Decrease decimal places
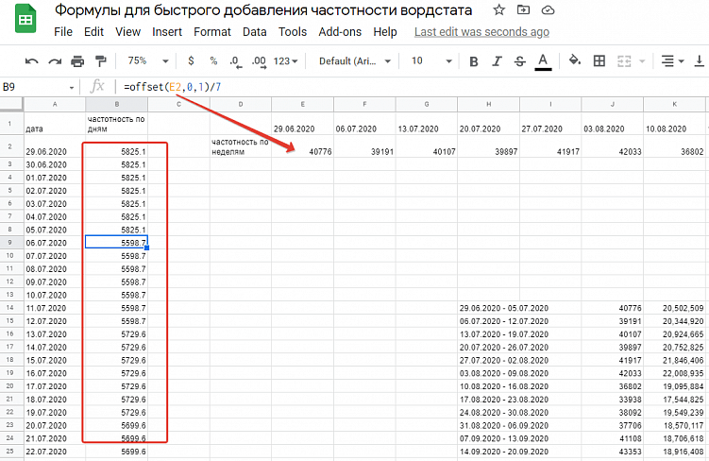Viewport: 709px width, 461px height. [x=236, y=61]
